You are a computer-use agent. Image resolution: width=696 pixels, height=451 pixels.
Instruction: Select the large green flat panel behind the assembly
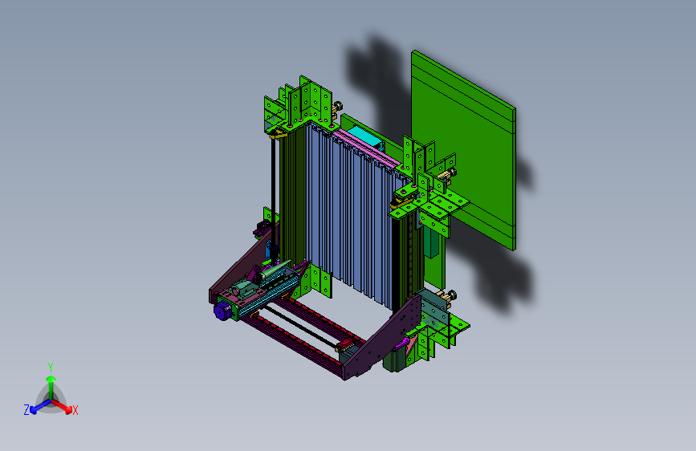463,151
